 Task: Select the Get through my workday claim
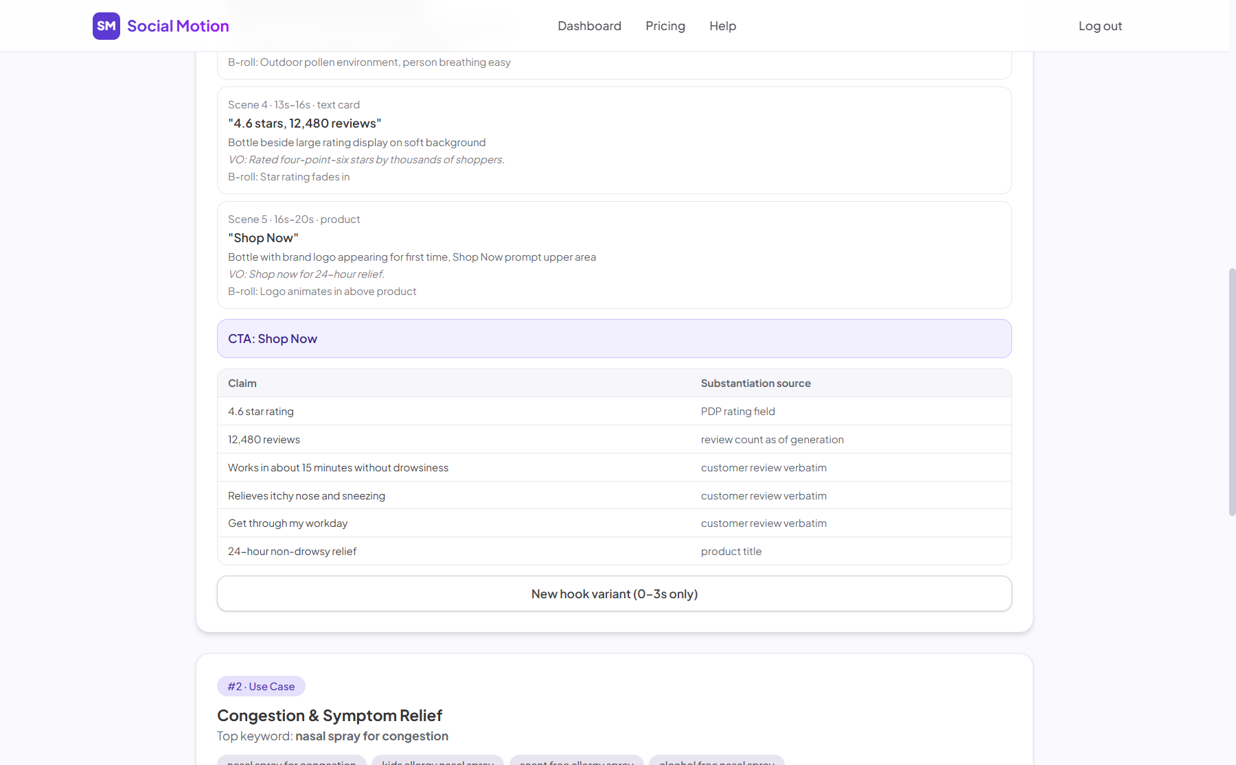point(288,523)
